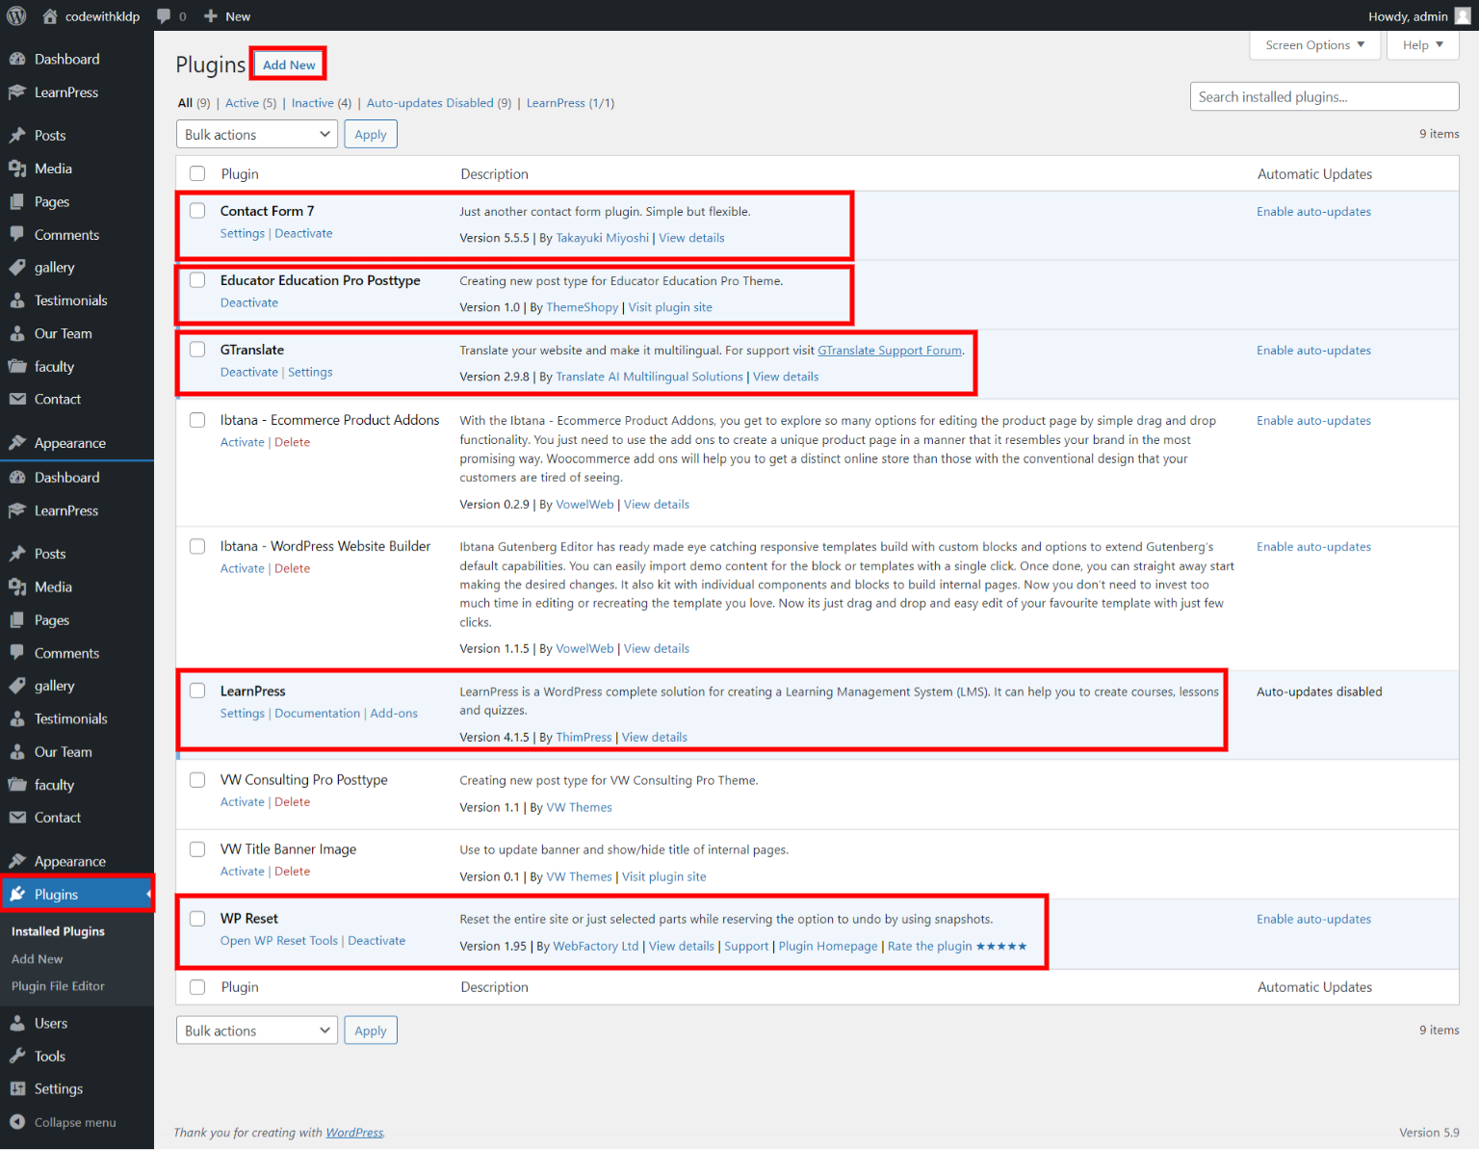
Task: Check the Contact Form 7 plugin checkbox
Action: [197, 211]
